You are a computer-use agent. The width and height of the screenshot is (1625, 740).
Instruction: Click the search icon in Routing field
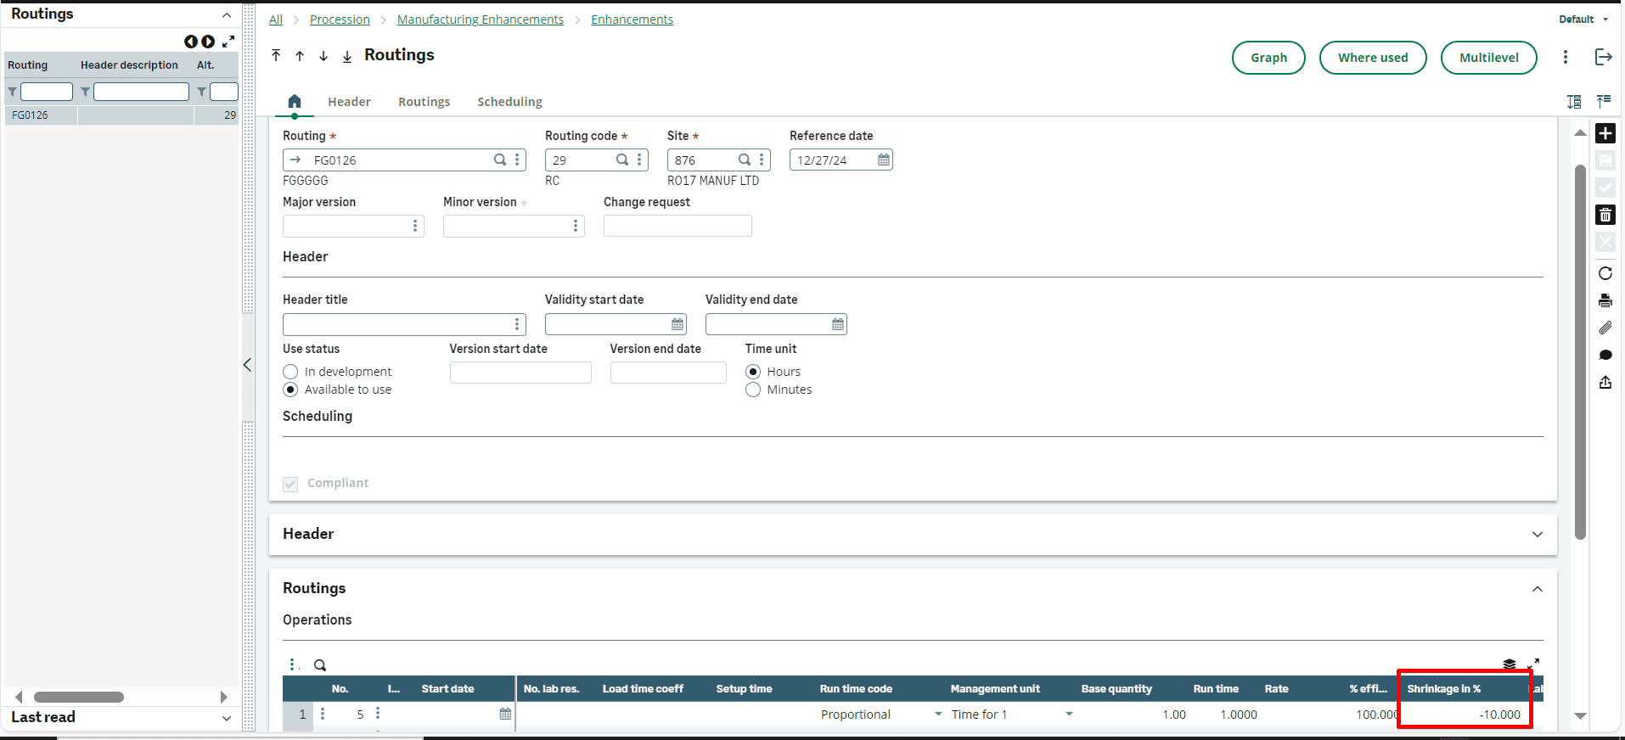coord(500,160)
